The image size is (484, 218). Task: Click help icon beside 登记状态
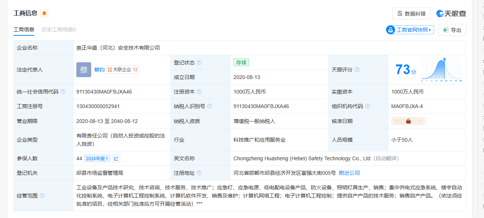coord(199,63)
